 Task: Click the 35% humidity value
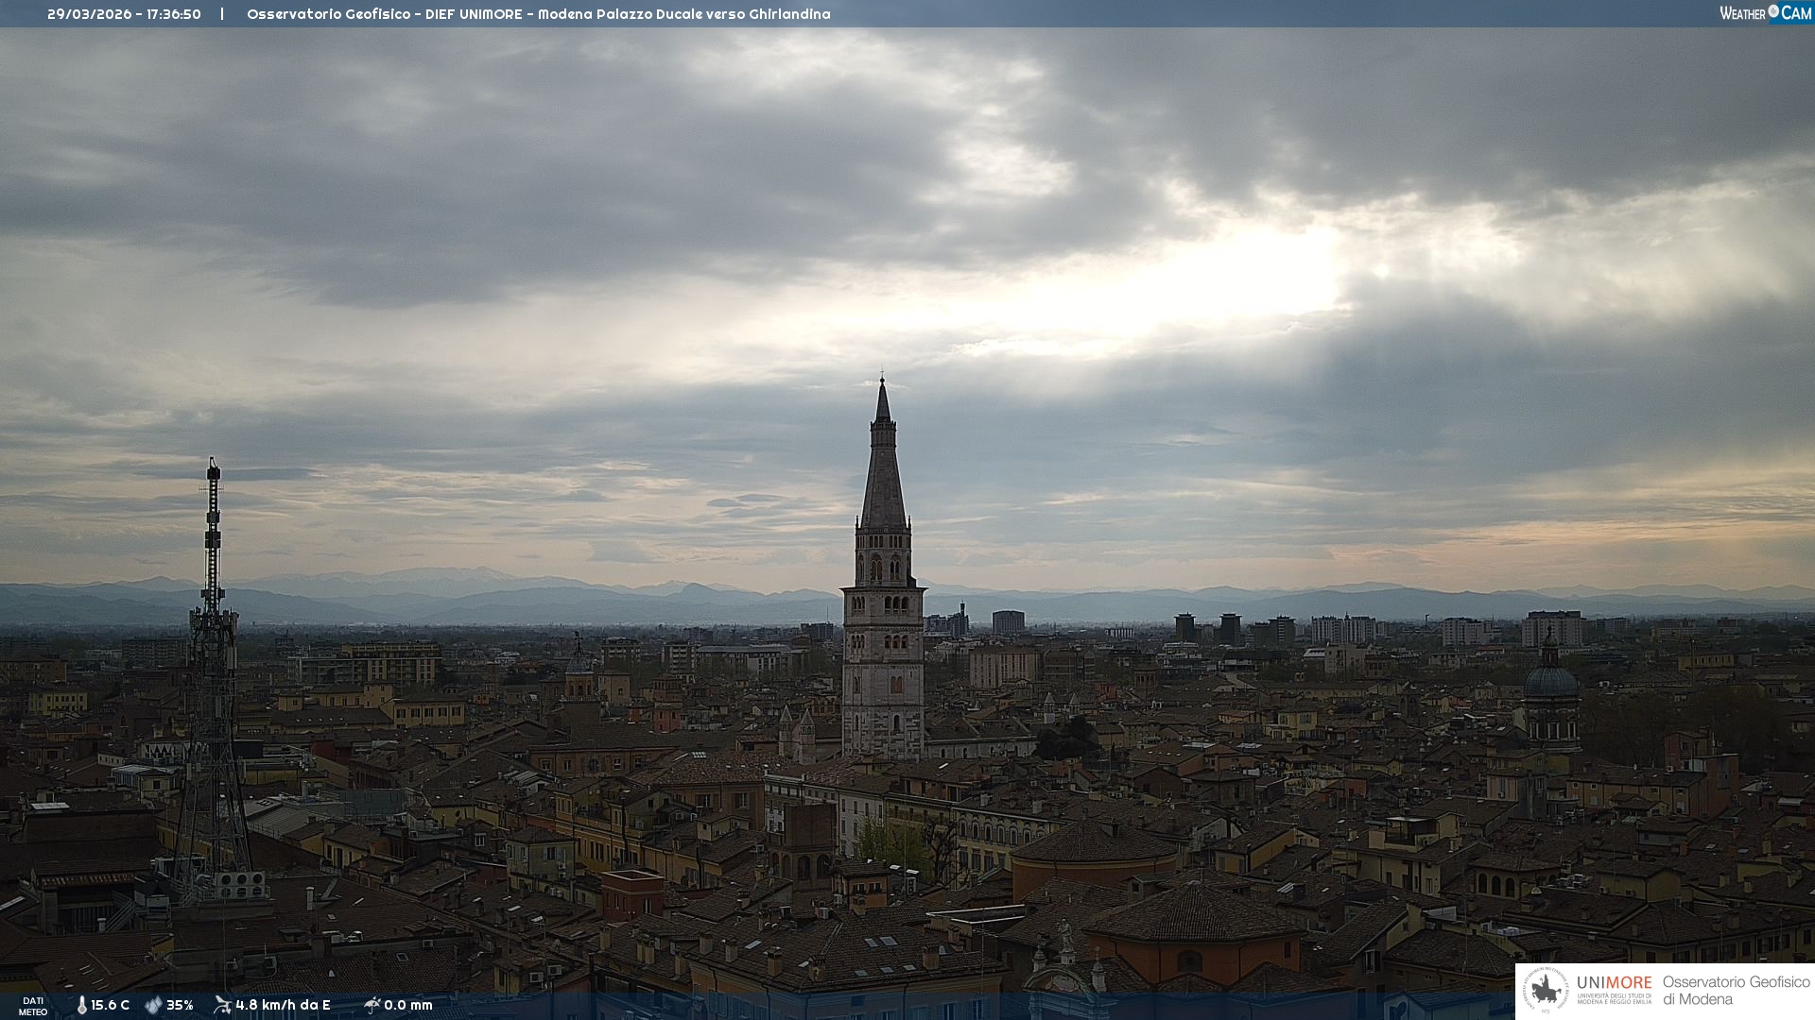coord(180,1006)
